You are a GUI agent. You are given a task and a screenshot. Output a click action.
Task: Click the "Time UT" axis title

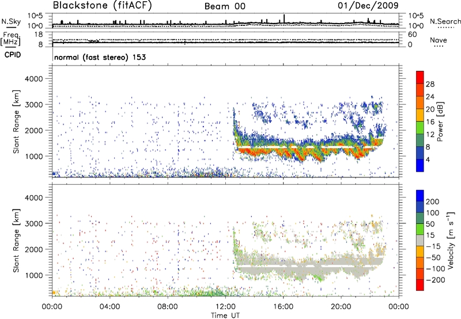click(225, 316)
